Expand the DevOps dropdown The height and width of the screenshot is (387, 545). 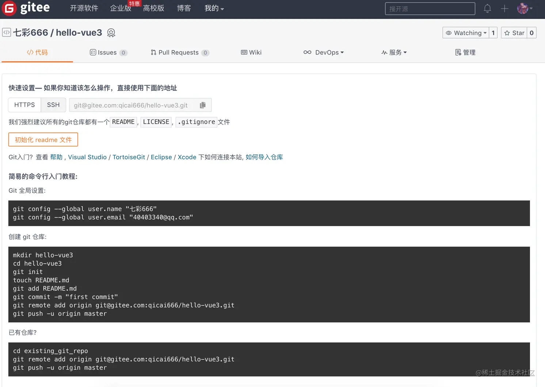click(x=324, y=53)
